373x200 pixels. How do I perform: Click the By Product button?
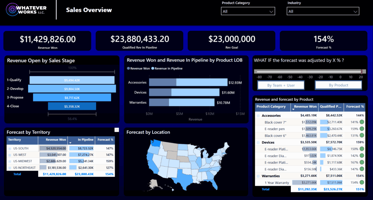point(338,85)
